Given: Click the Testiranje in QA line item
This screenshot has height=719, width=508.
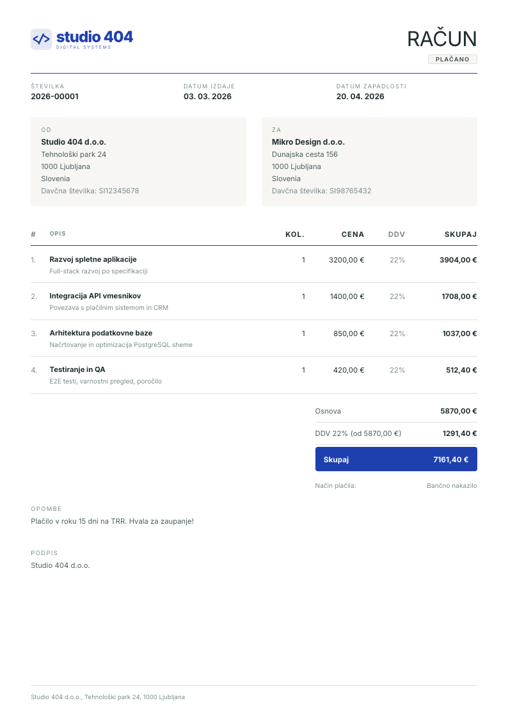Looking at the screenshot, I should [x=254, y=375].
